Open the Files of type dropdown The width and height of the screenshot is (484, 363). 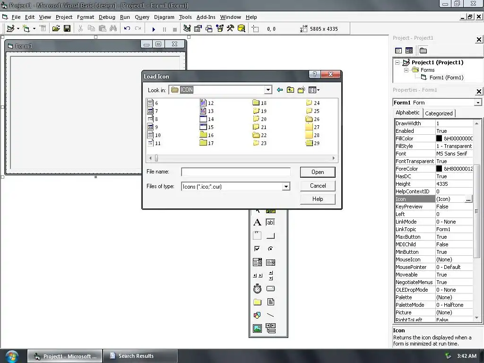[x=286, y=186]
